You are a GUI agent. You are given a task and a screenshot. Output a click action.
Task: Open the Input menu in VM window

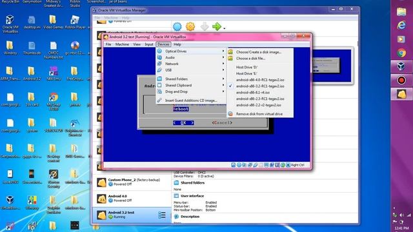click(149, 44)
